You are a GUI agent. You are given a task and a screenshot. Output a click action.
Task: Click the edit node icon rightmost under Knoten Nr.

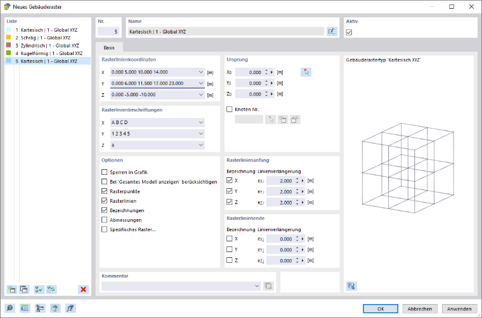click(x=295, y=120)
